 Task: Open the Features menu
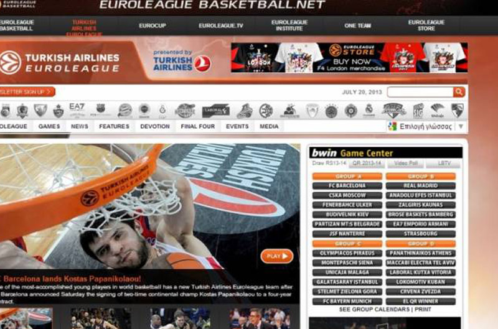(114, 126)
